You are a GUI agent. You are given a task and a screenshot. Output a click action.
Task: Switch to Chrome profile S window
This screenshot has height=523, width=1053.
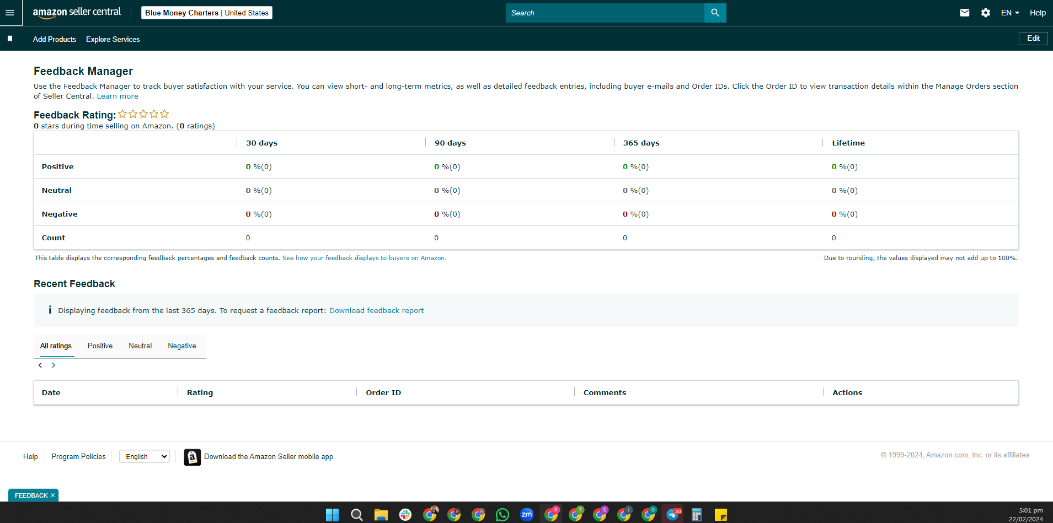tap(600, 514)
